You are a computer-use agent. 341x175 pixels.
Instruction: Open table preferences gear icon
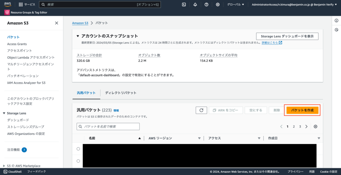(x=316, y=126)
